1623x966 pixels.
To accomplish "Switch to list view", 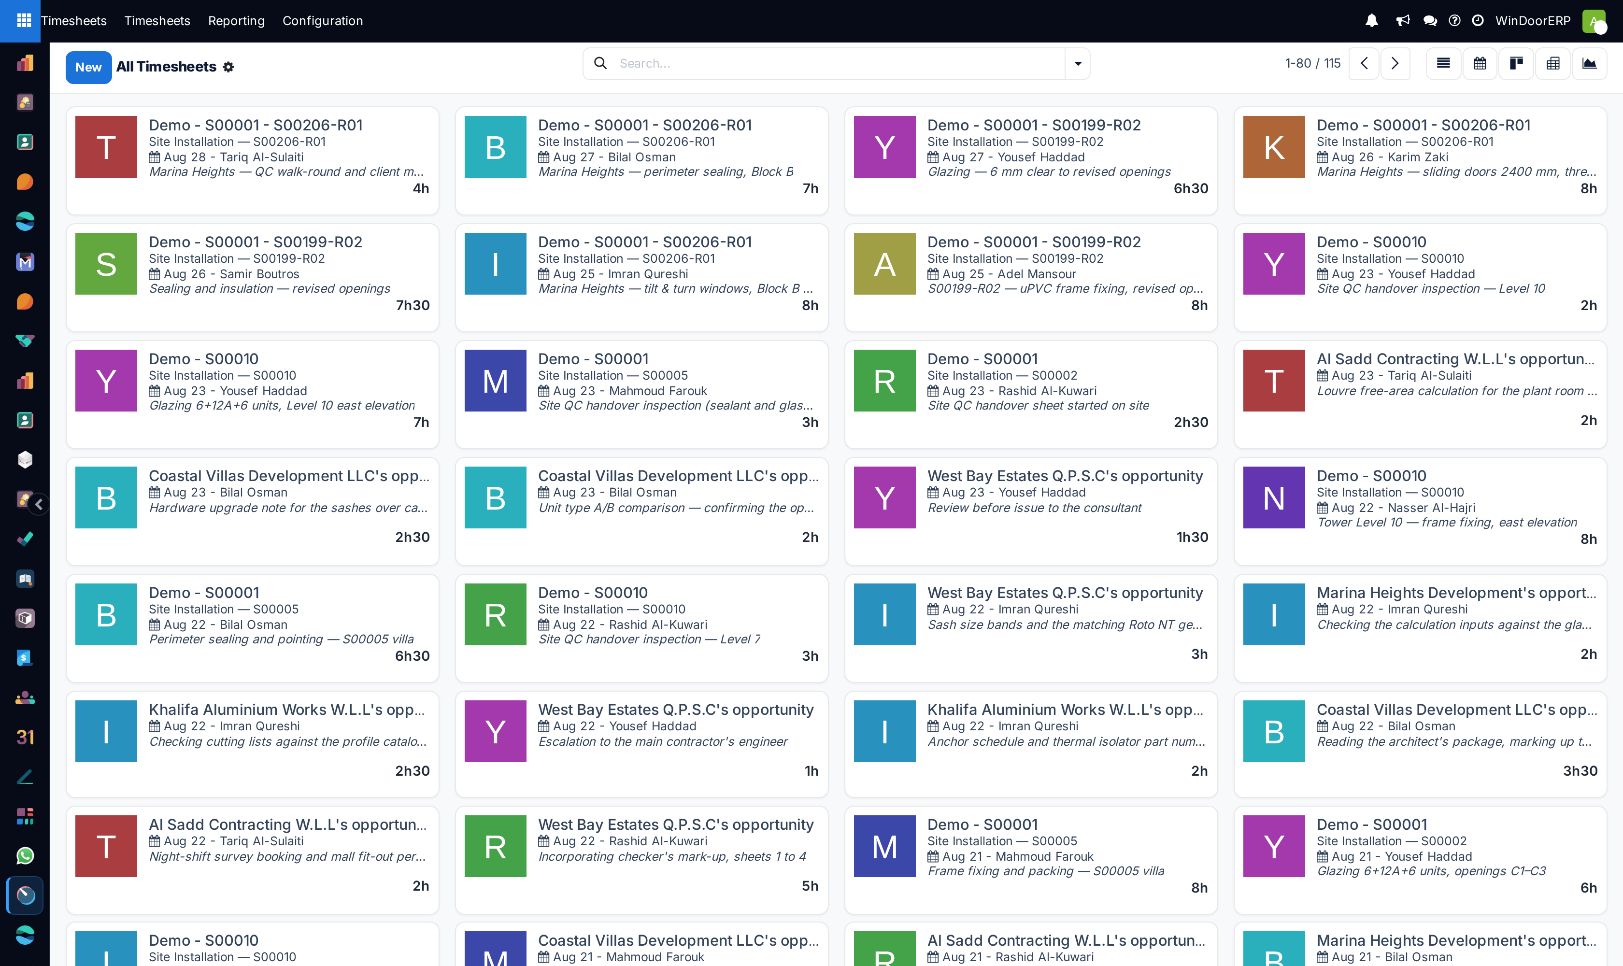I will 1443,63.
